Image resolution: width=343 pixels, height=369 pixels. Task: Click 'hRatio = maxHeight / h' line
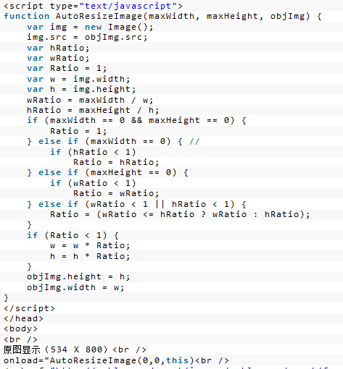[93, 111]
